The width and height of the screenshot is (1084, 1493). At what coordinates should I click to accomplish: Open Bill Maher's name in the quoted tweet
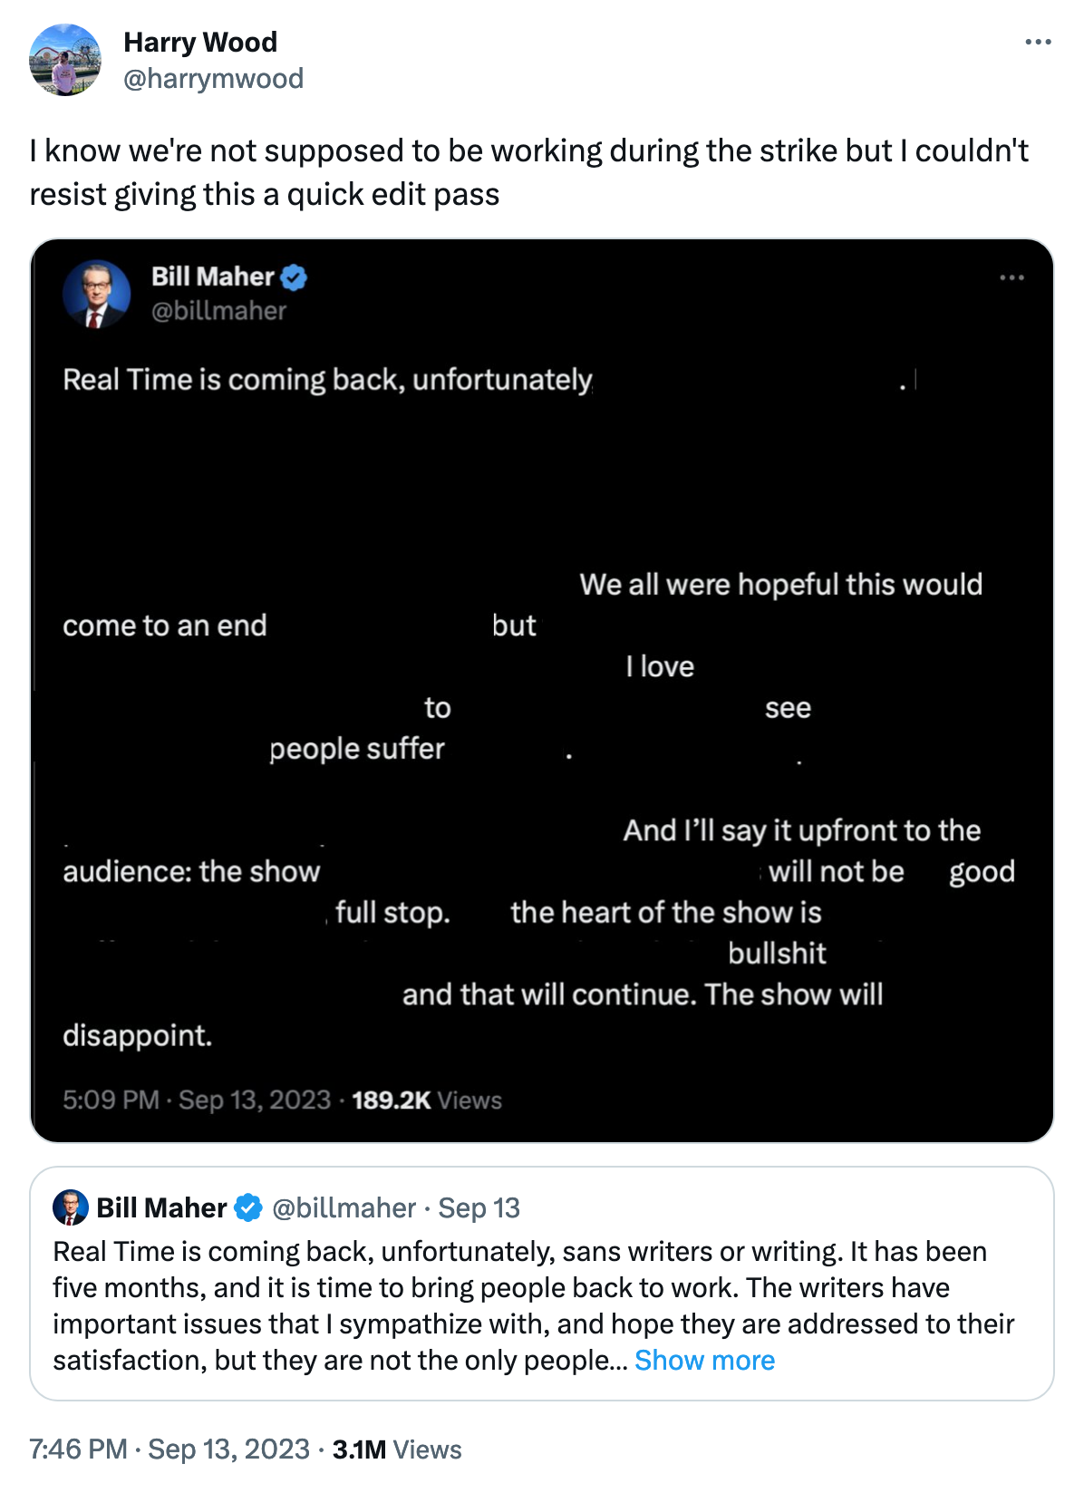coord(161,1207)
